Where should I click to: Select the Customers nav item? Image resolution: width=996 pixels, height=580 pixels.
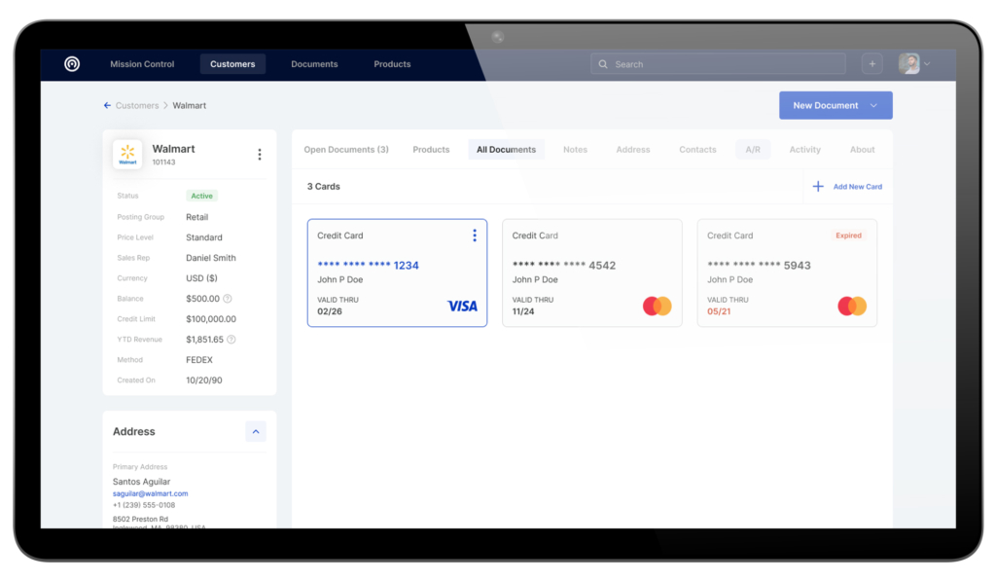[232, 64]
